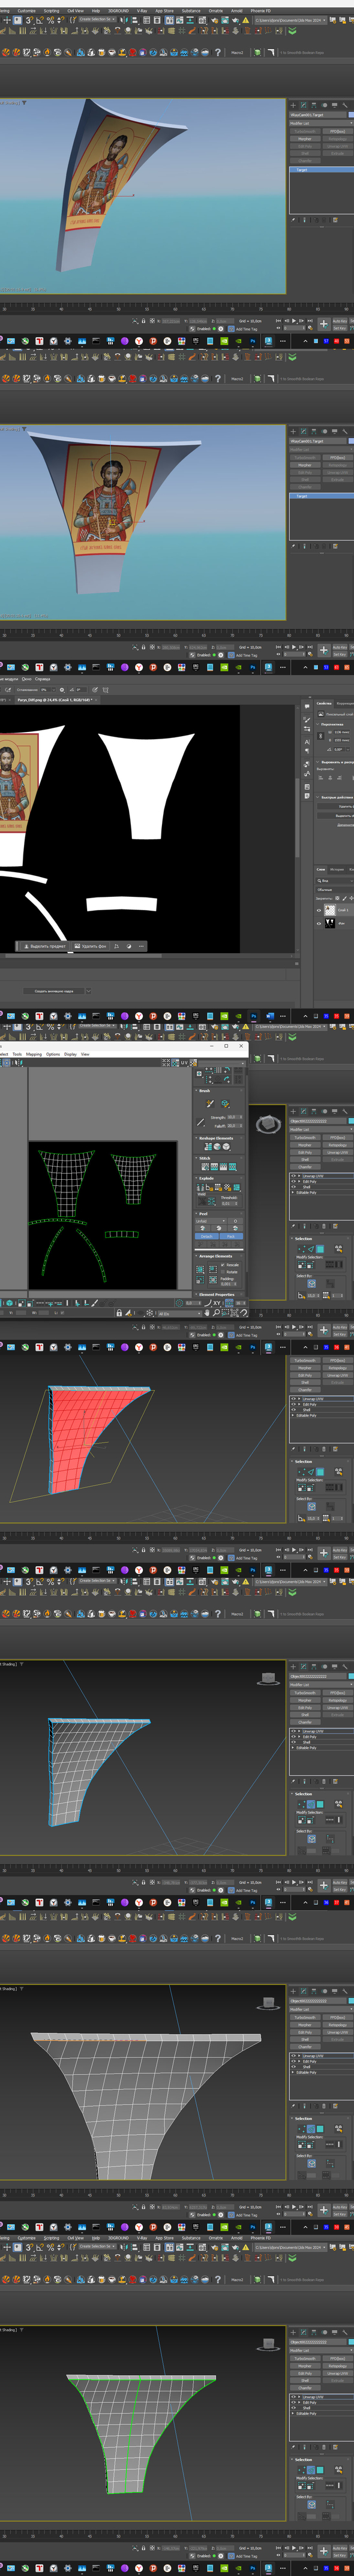Click Stitch To Target in Stitch rollout

click(206, 1167)
